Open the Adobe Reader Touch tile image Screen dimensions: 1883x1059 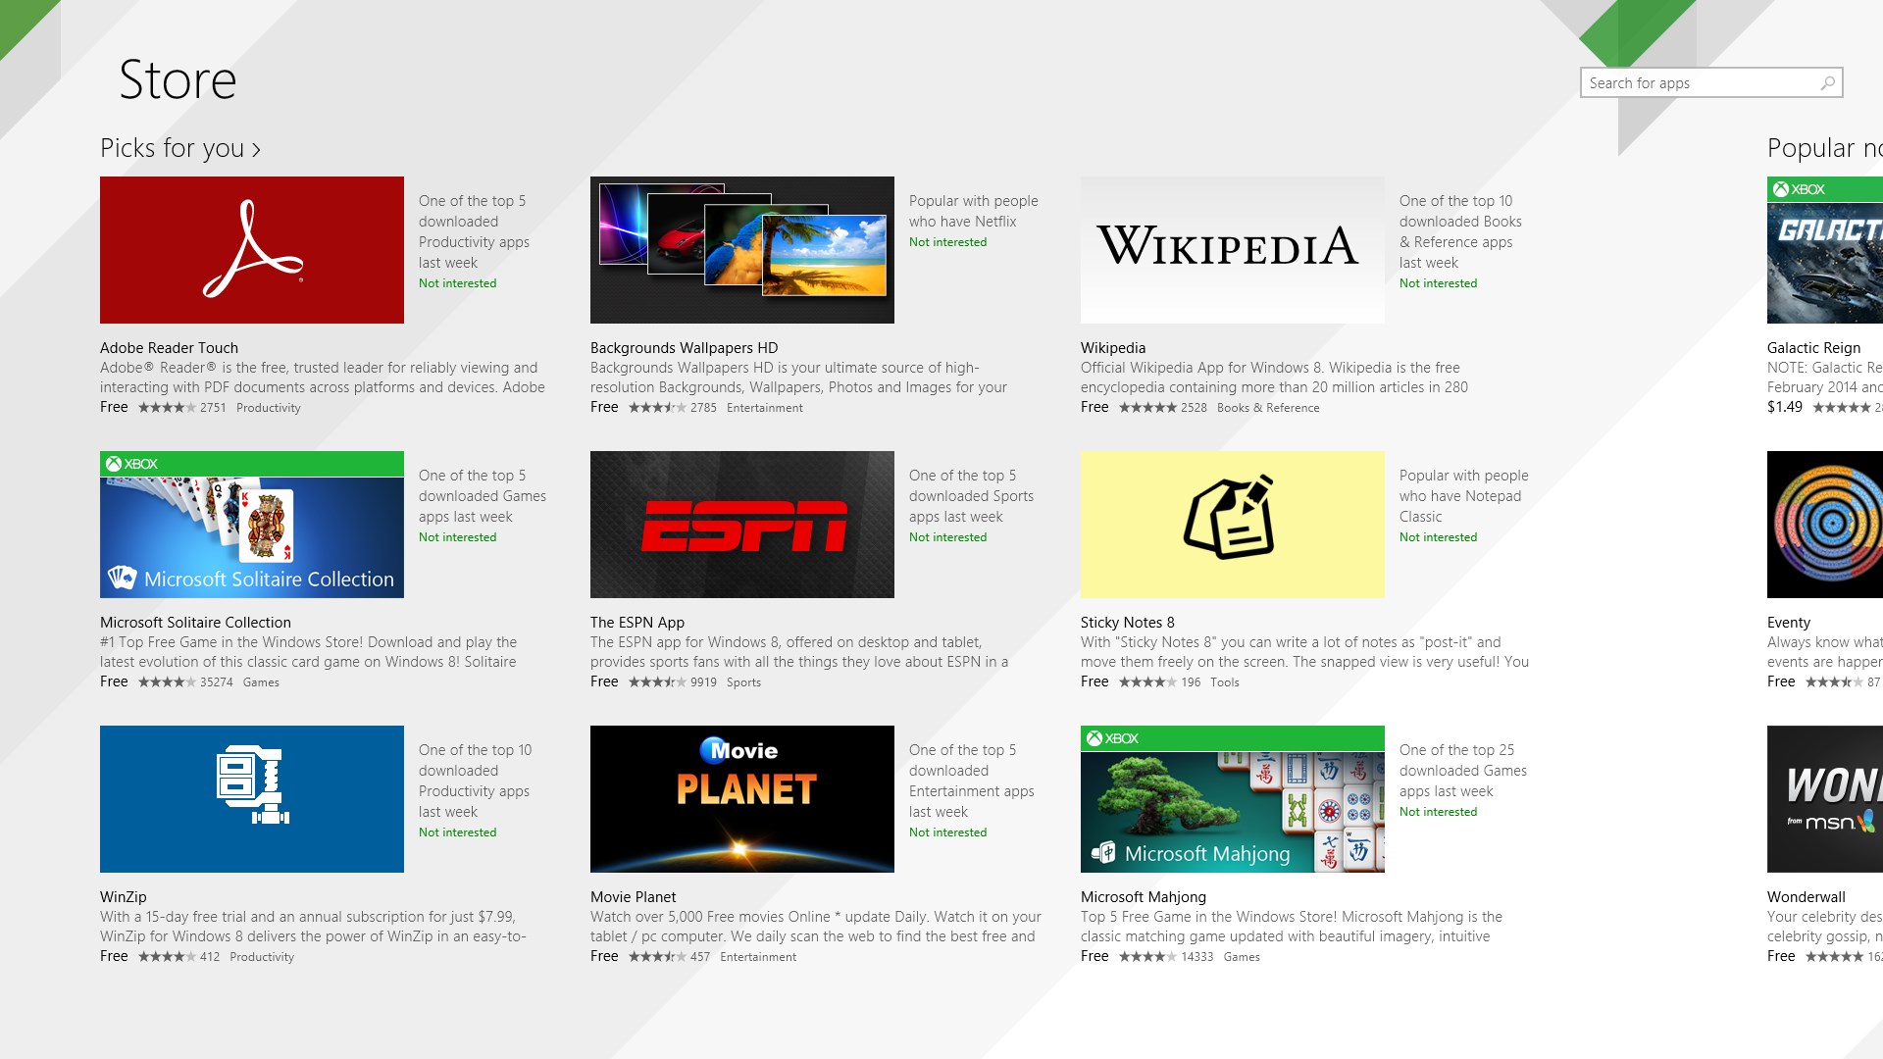point(252,250)
